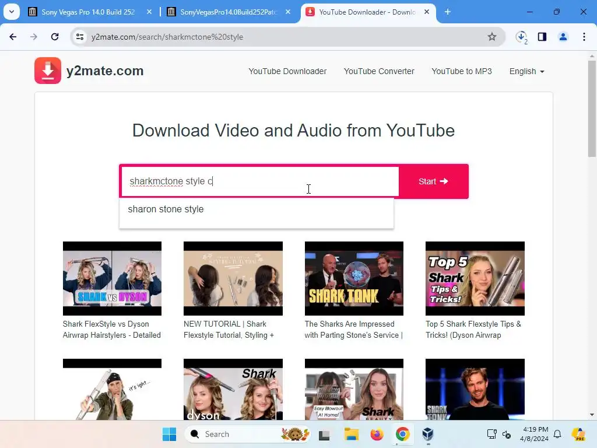This screenshot has width=597, height=448.
Task: Click the muted volume tray icon
Action: [507, 434]
